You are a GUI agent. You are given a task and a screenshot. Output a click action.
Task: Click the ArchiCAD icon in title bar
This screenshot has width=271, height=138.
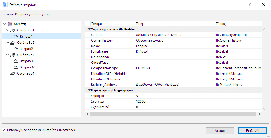click(x=5, y=5)
